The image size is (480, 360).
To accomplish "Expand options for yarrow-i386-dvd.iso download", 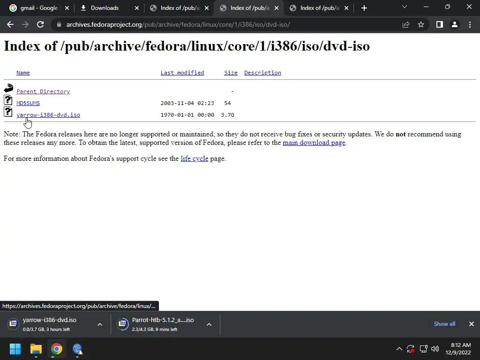I will pos(100,324).
